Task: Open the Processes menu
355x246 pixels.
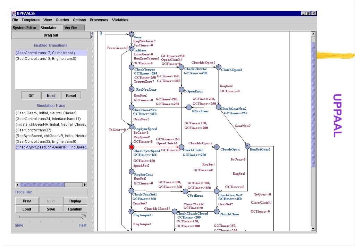Action: [99, 20]
